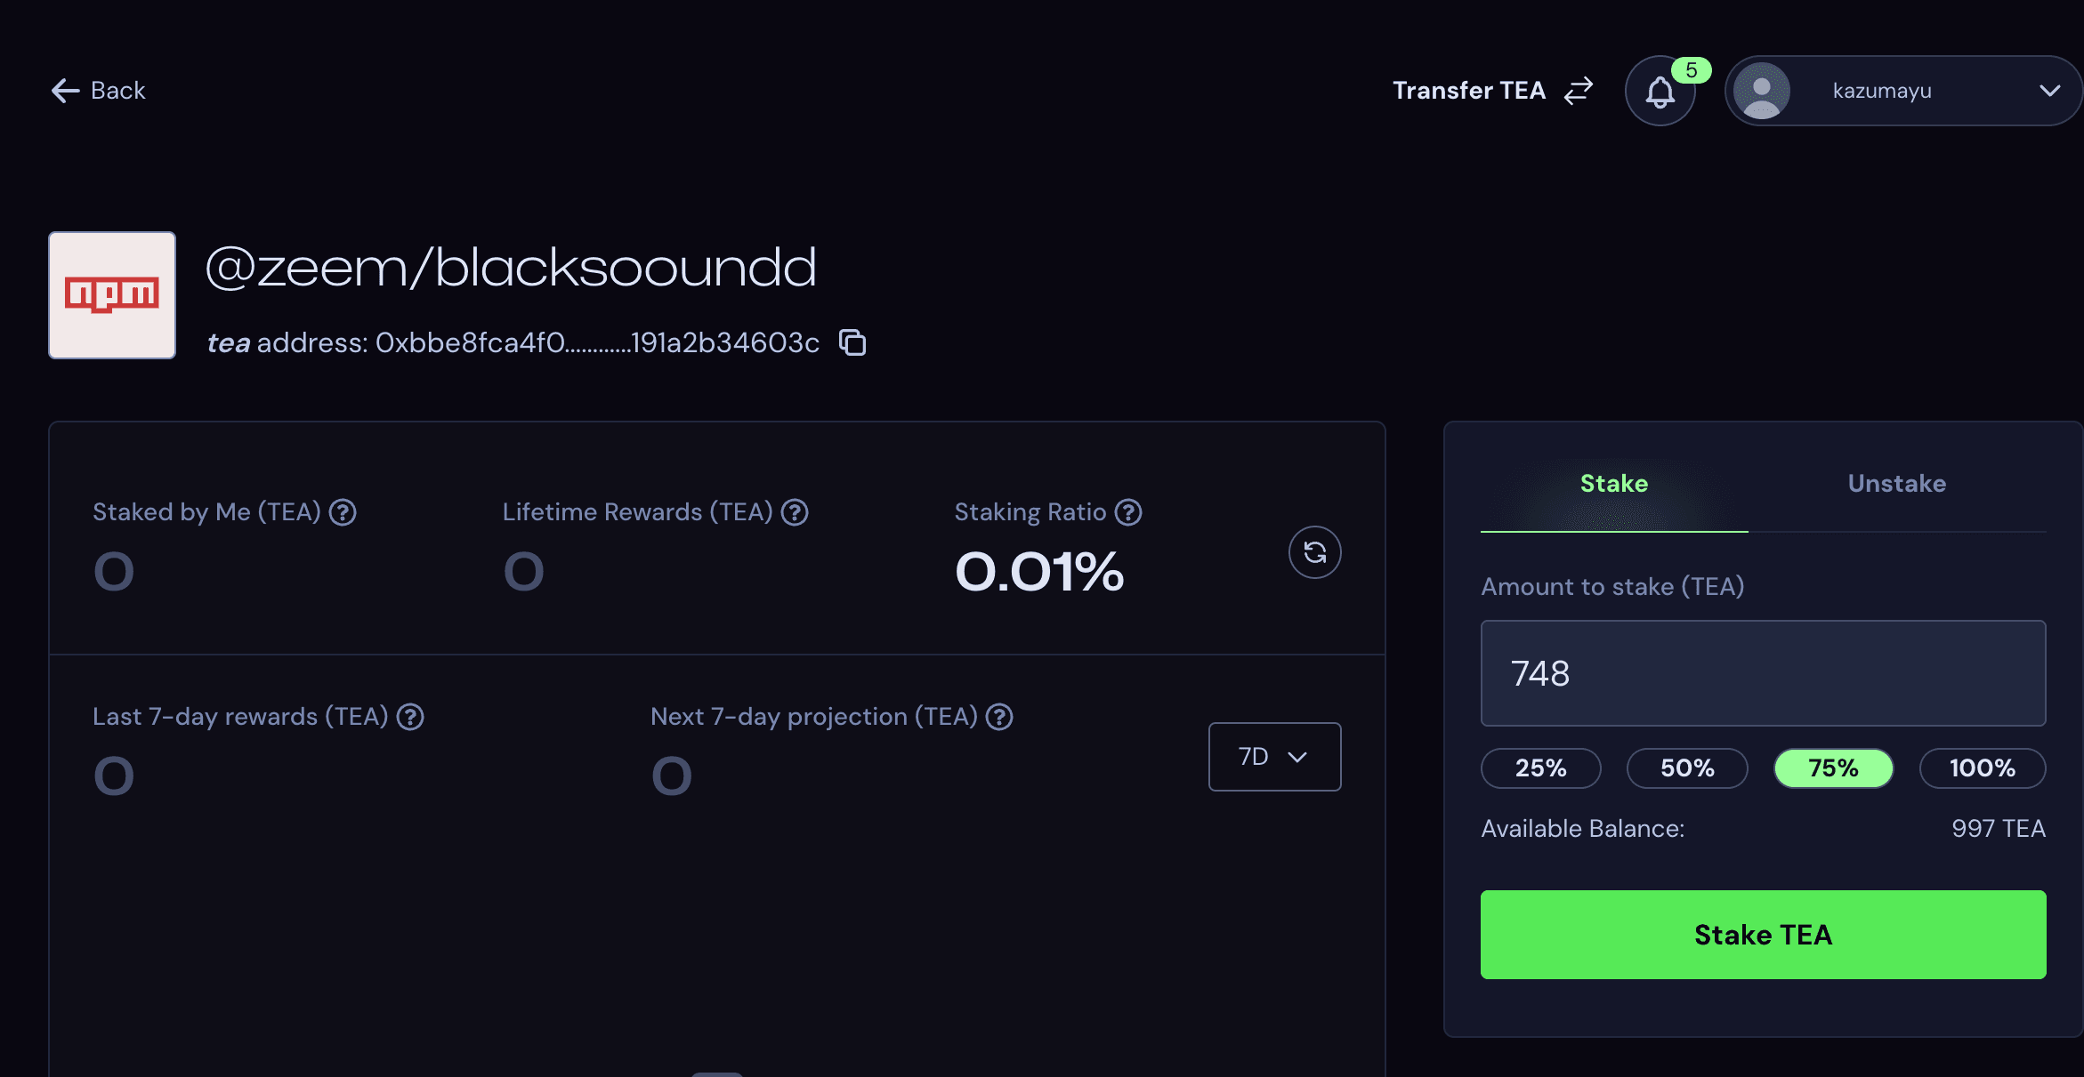Select the 50% stake amount

(1687, 768)
